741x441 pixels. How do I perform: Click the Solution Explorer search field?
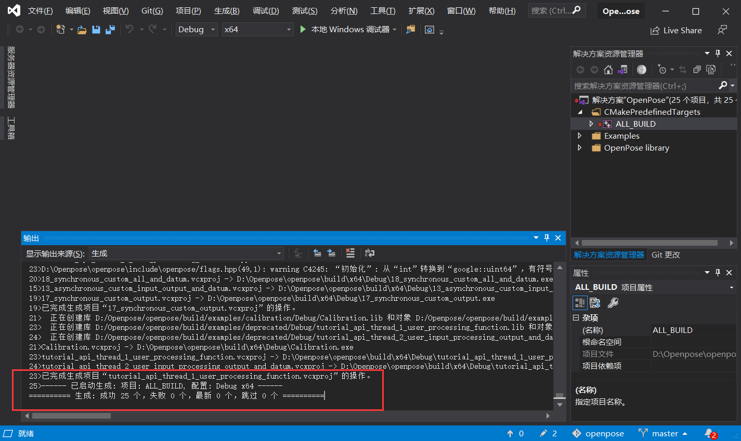tap(644, 86)
